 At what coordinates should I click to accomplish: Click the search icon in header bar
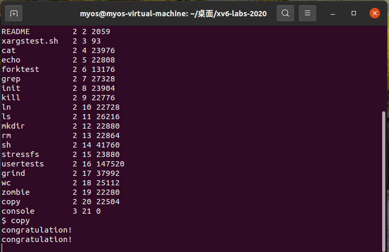(285, 13)
